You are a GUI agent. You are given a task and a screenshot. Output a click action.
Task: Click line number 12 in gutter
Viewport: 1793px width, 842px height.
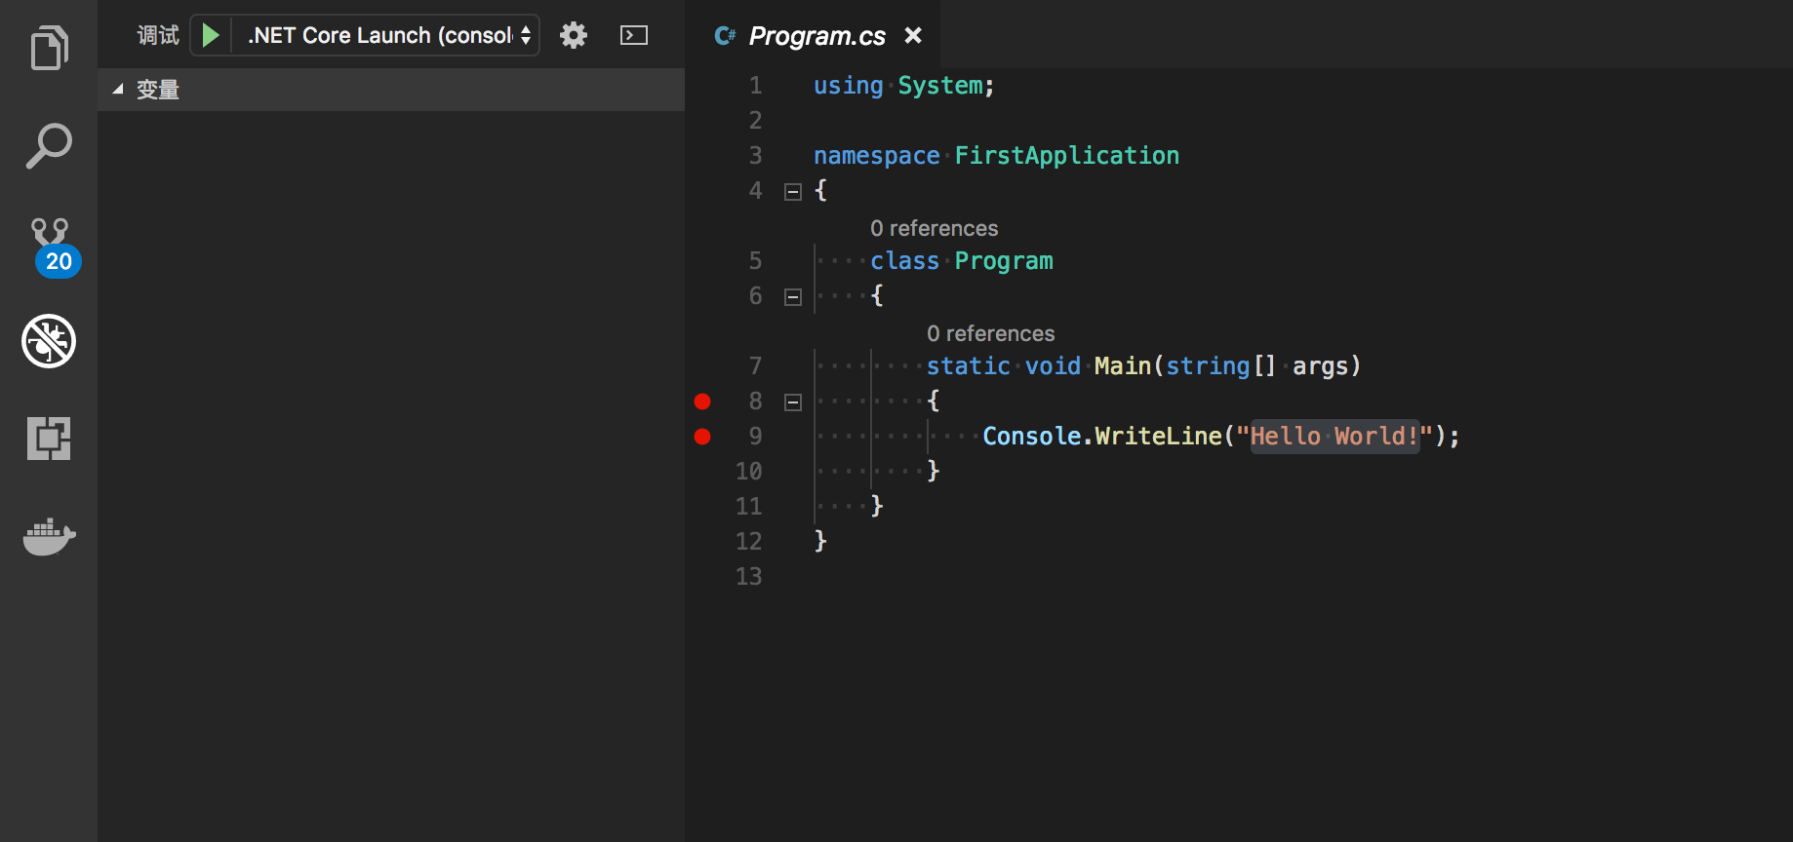point(748,542)
